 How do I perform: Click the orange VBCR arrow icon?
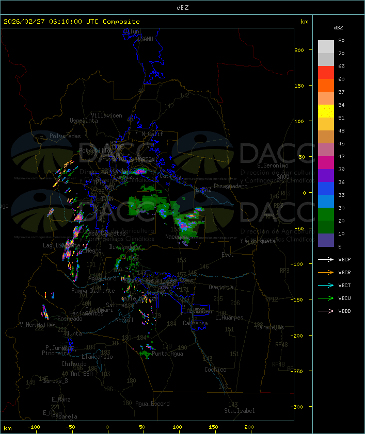326,272
